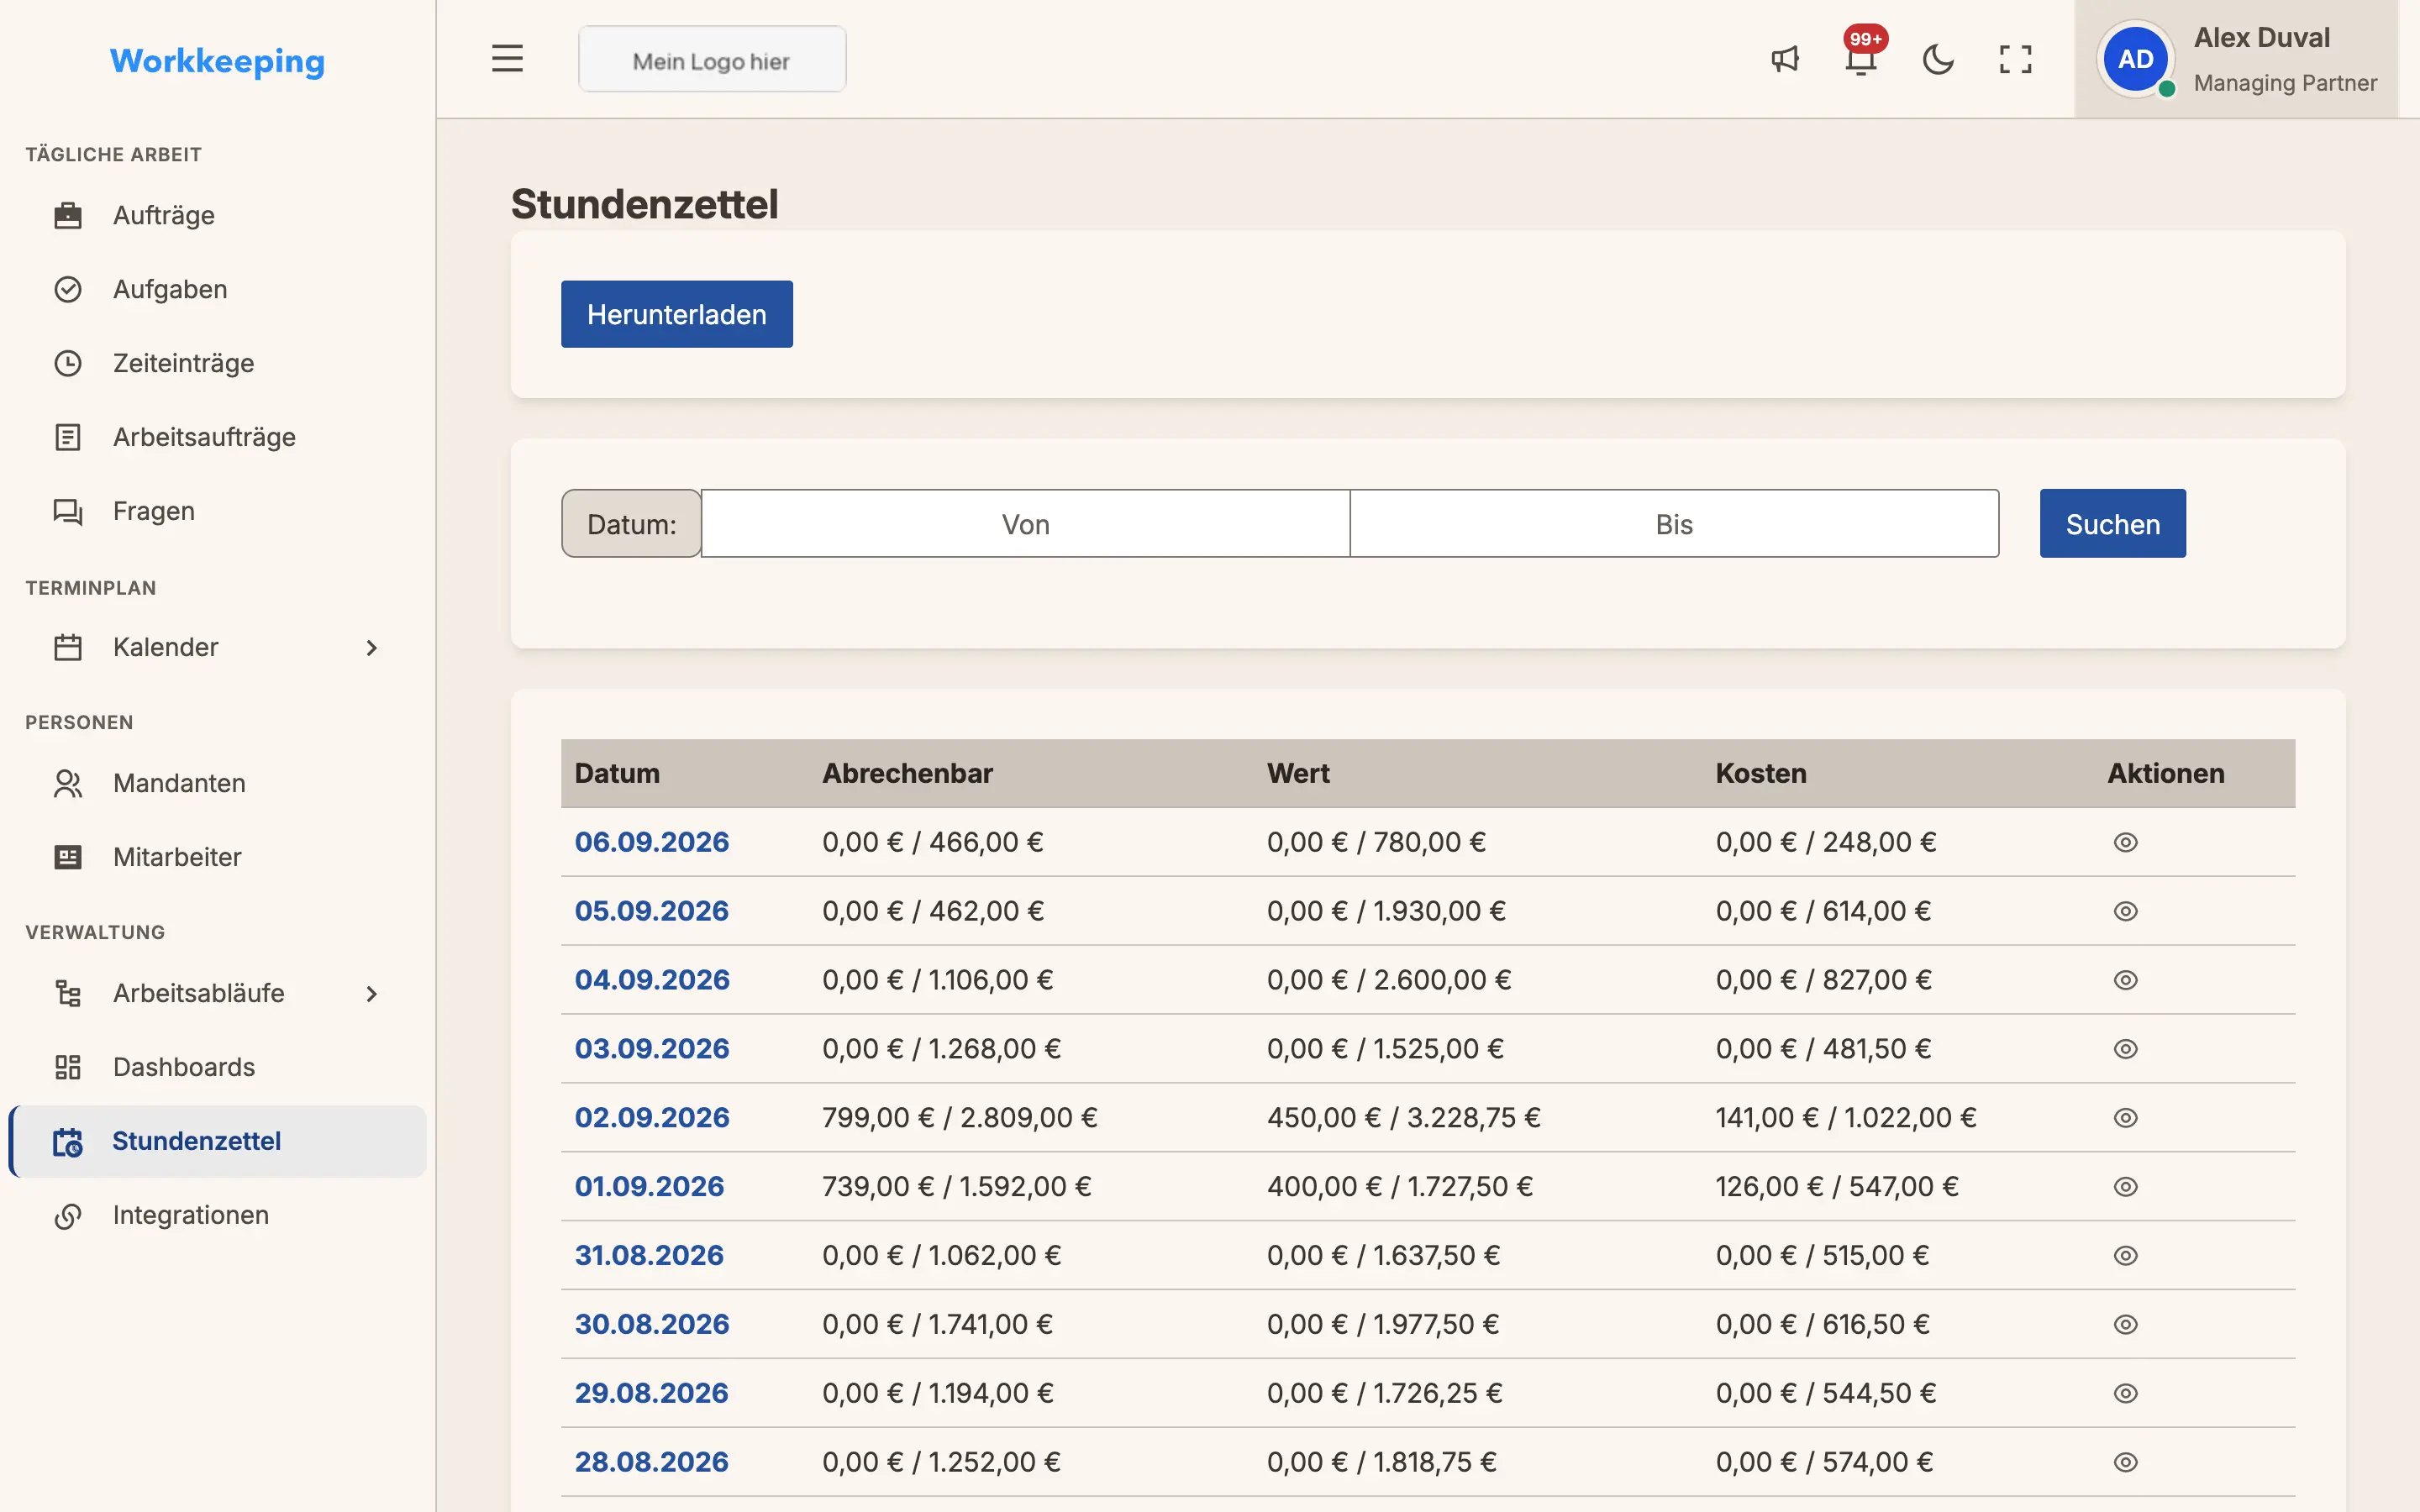Viewport: 2420px width, 1512px height.
Task: Click the Arbeitsabläufe workflow icon
Action: (68, 993)
